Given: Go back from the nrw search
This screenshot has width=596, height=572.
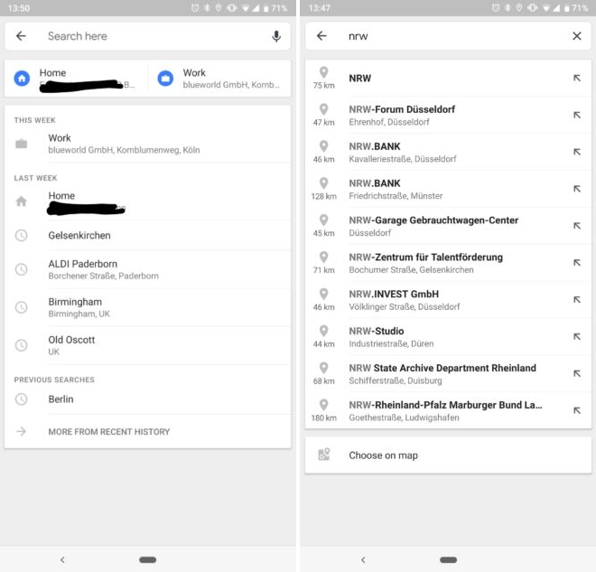Looking at the screenshot, I should 321,36.
